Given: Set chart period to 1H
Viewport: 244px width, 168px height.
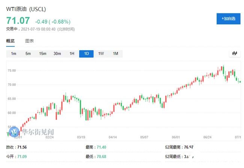Looking at the screenshot, I should [72, 54].
